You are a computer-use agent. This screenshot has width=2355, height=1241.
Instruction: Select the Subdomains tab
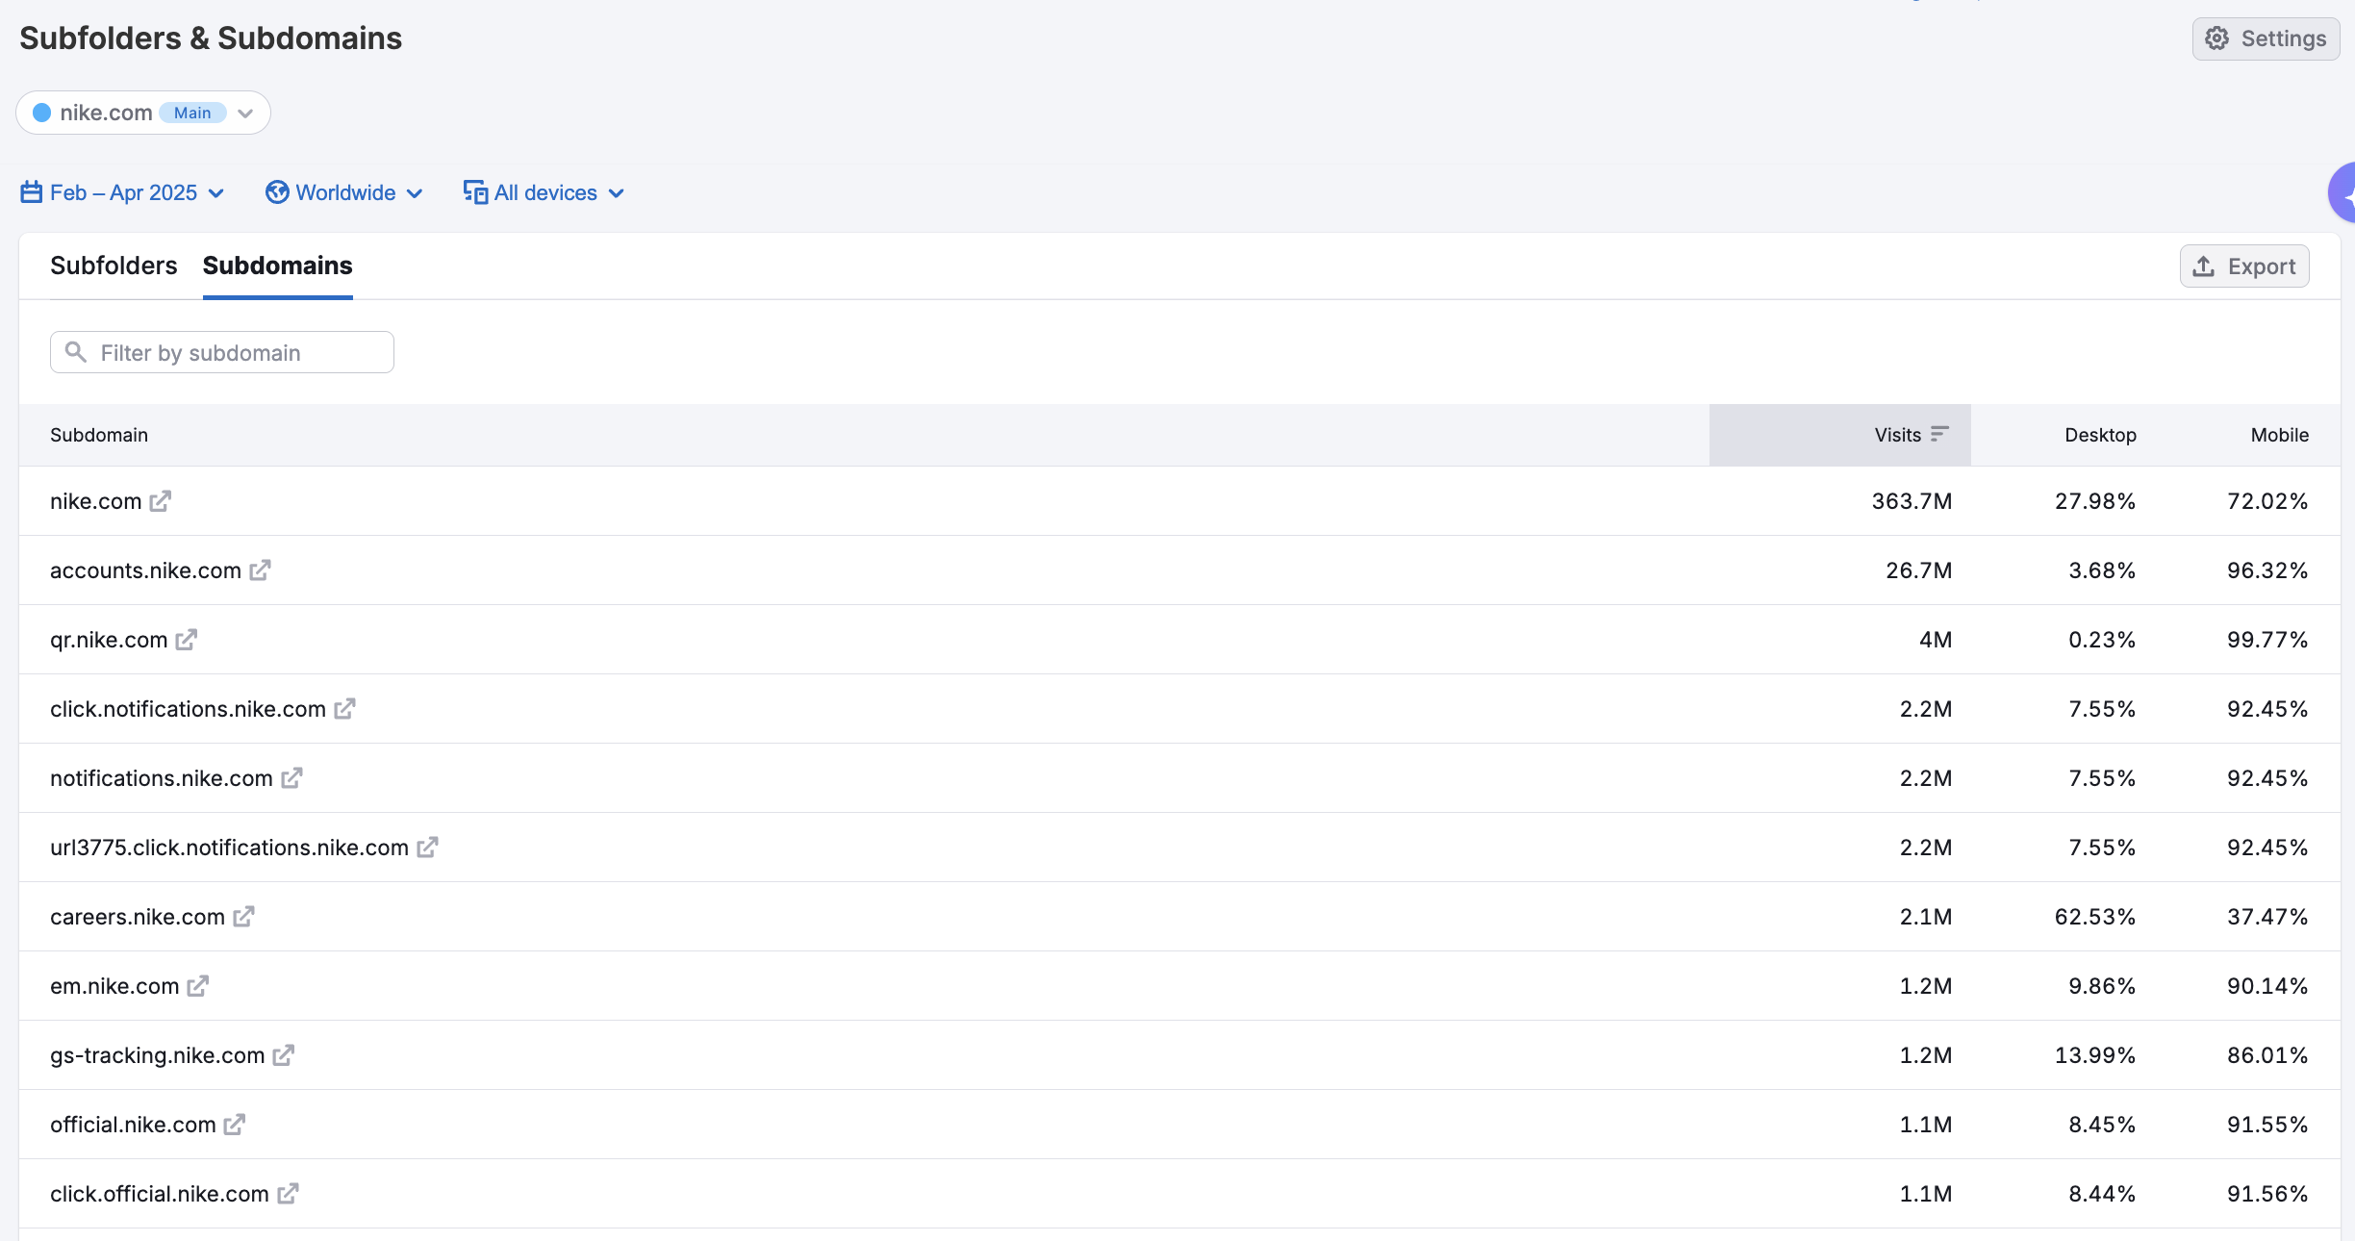(277, 266)
